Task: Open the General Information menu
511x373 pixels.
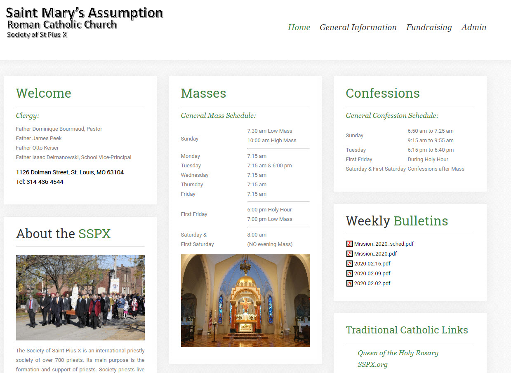Action: (358, 27)
